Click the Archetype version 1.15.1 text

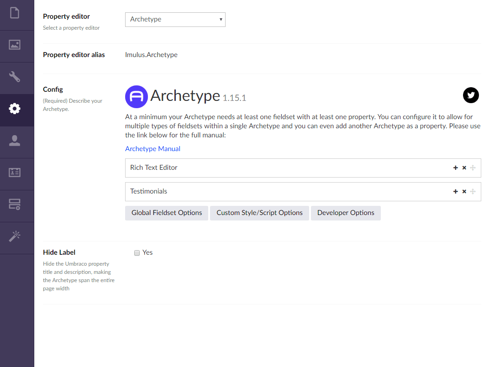tap(234, 98)
